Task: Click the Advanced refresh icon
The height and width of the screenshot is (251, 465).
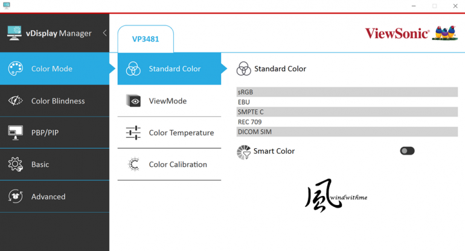Action: (16, 197)
